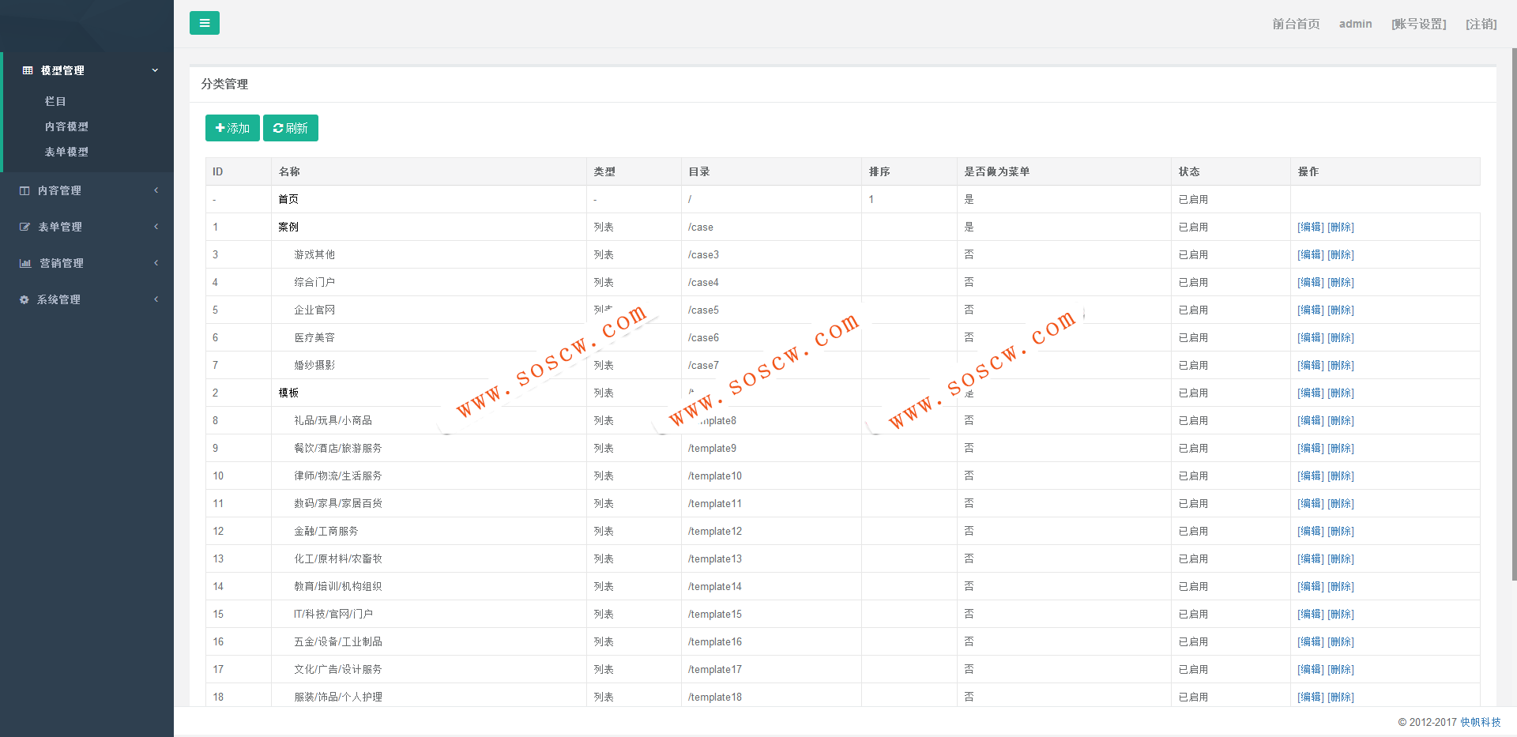Click the 模型管理 table icon
This screenshot has width=1517, height=737.
point(28,70)
